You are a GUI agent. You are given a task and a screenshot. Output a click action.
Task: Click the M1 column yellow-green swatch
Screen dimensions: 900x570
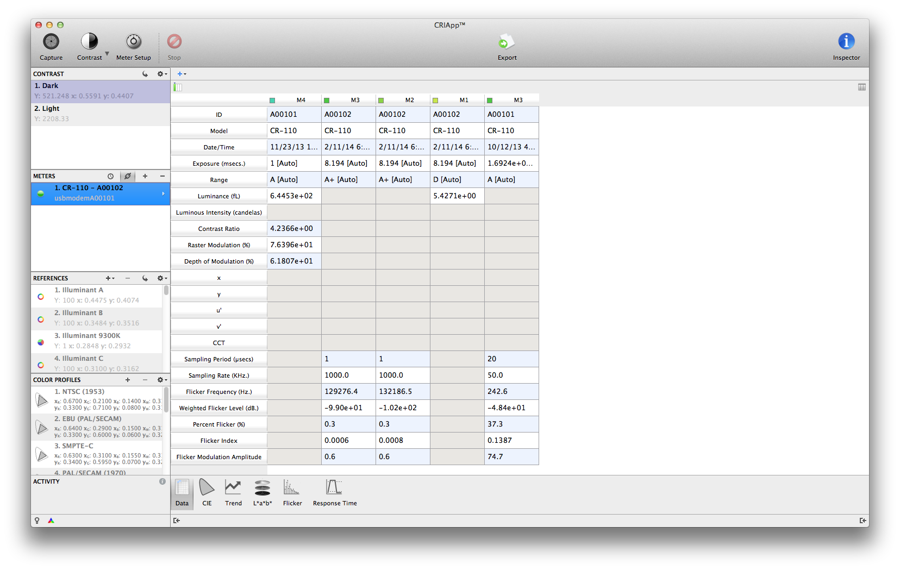click(435, 101)
